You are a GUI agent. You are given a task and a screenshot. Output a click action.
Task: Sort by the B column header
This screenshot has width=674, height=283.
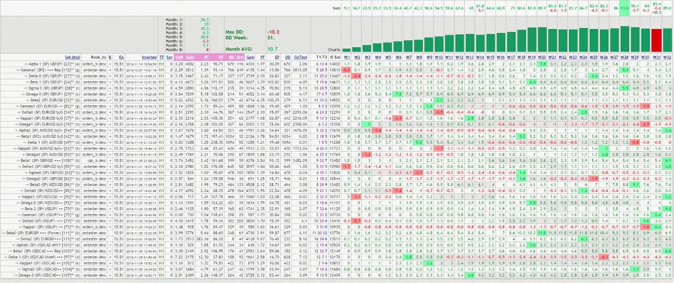[x=110, y=58]
